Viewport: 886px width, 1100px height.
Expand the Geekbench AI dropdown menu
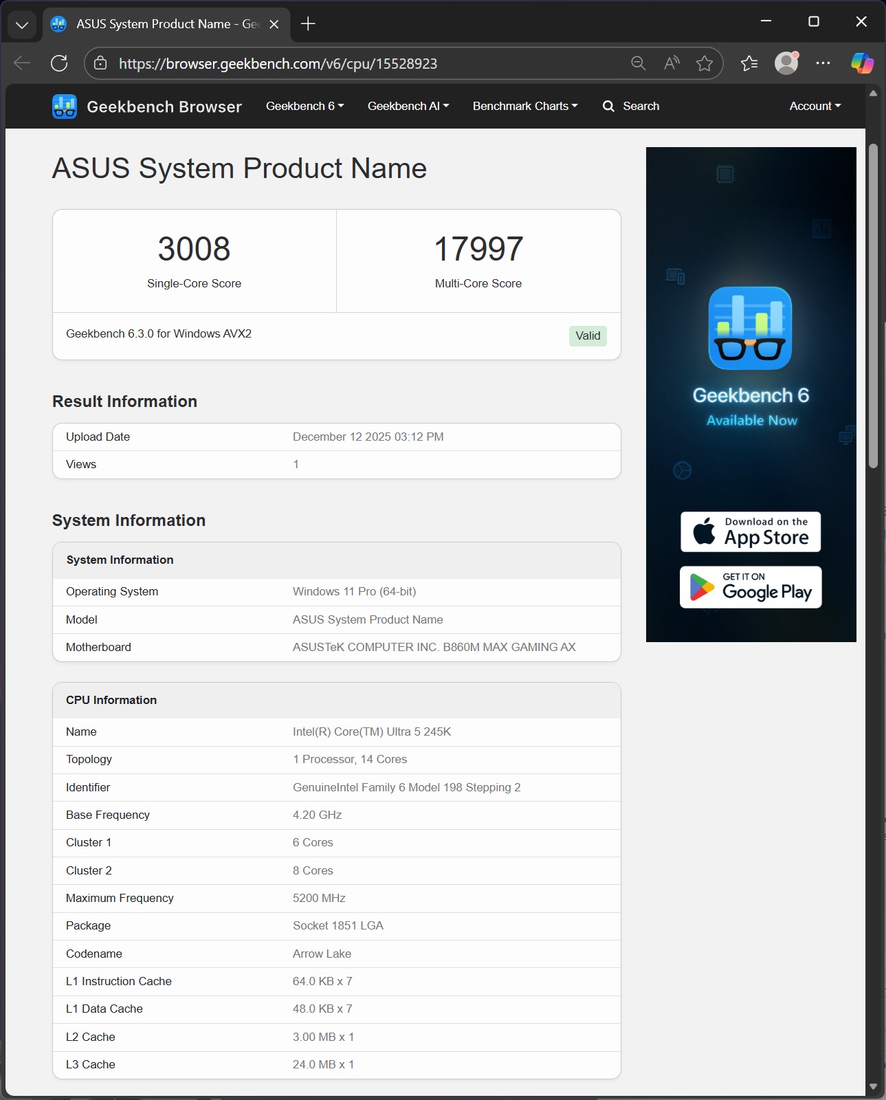[408, 106]
